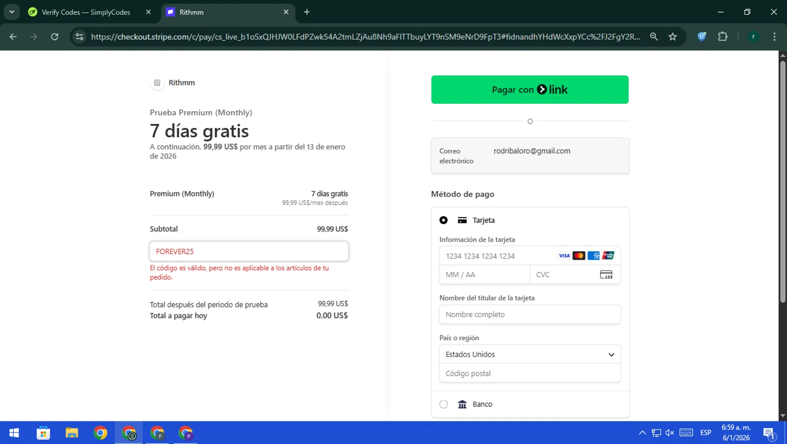Show hidden system tray icons
The width and height of the screenshot is (787, 444).
point(642,433)
